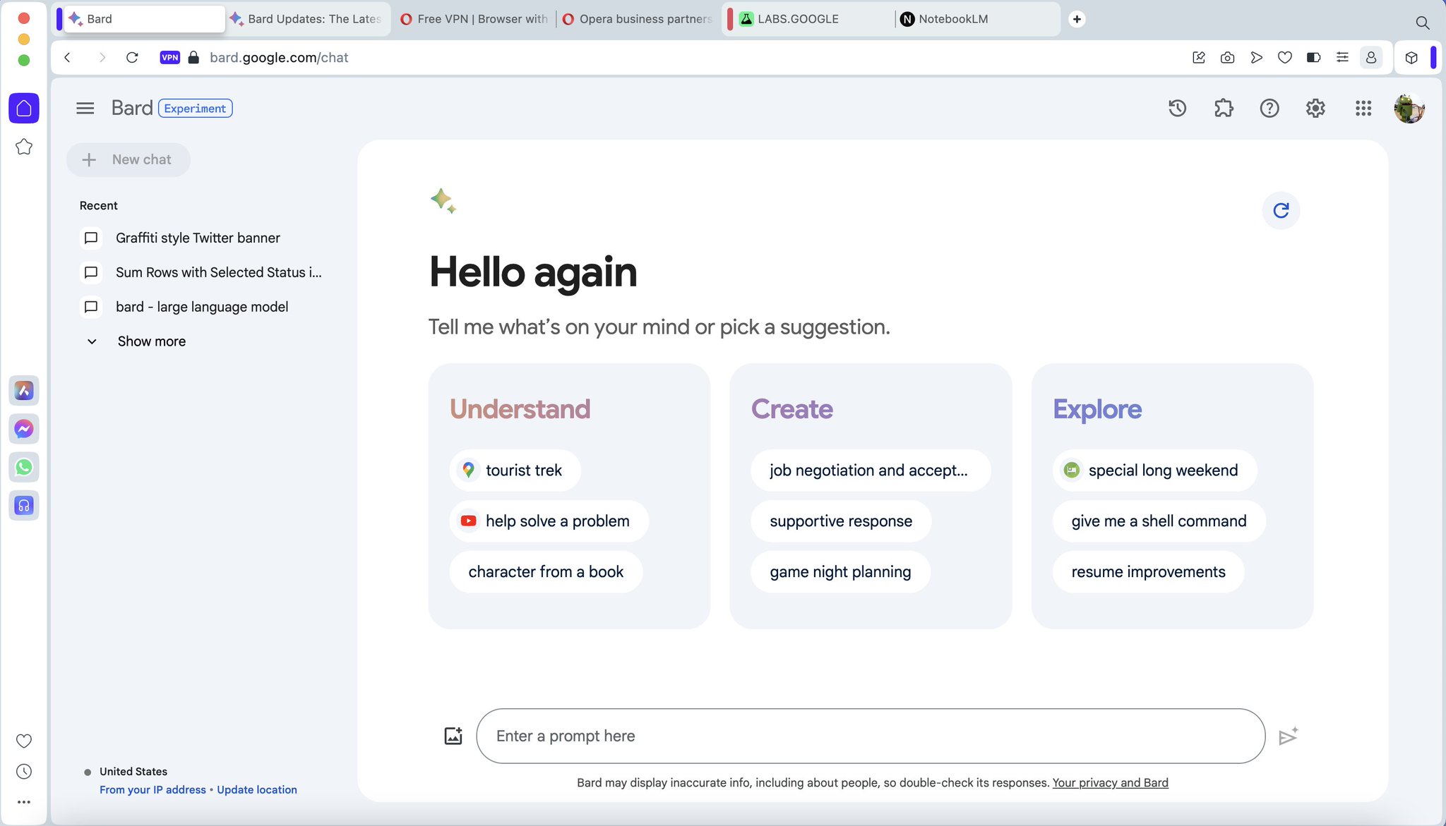Open the Graffiti style Twitter banner chat
1446x826 pixels.
[198, 238]
